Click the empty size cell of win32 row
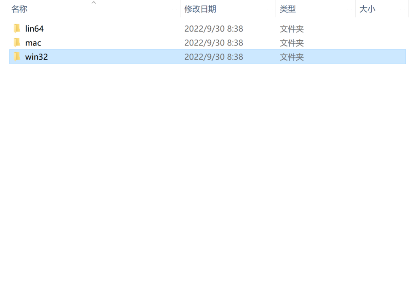This screenshot has width=416, height=298. click(381, 57)
